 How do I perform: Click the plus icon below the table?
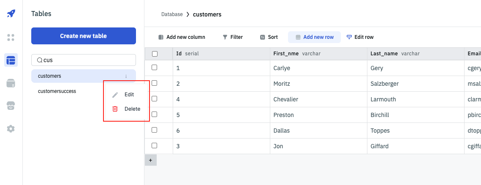click(x=150, y=161)
